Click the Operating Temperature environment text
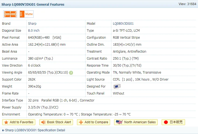 tap(79, 114)
